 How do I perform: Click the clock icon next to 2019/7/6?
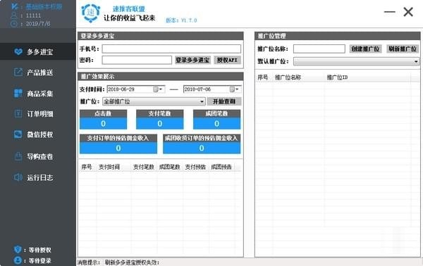click(x=14, y=24)
